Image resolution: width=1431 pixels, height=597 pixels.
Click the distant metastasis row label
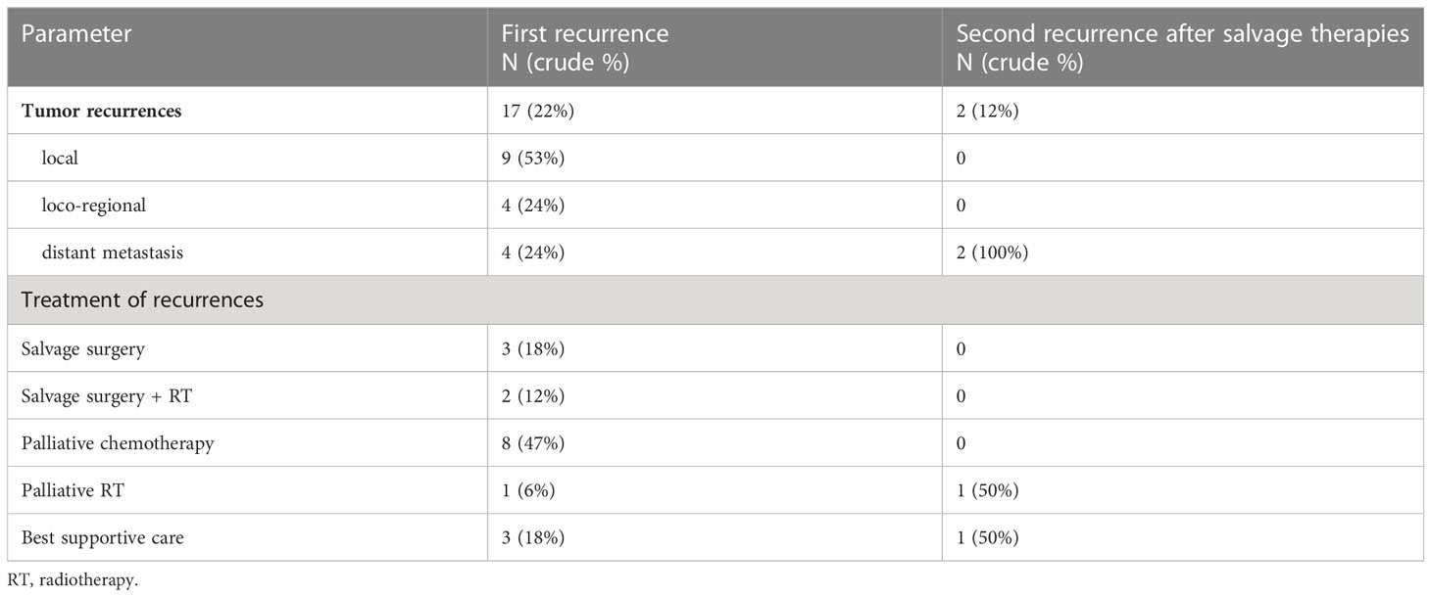(112, 253)
